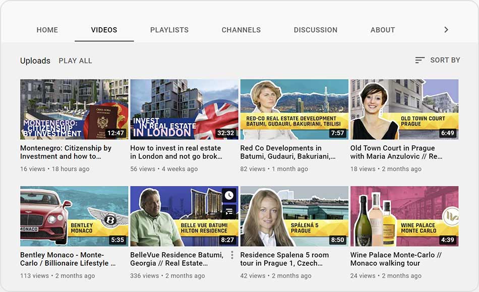Switch to the HOME tab
The height and width of the screenshot is (292, 479).
point(47,30)
